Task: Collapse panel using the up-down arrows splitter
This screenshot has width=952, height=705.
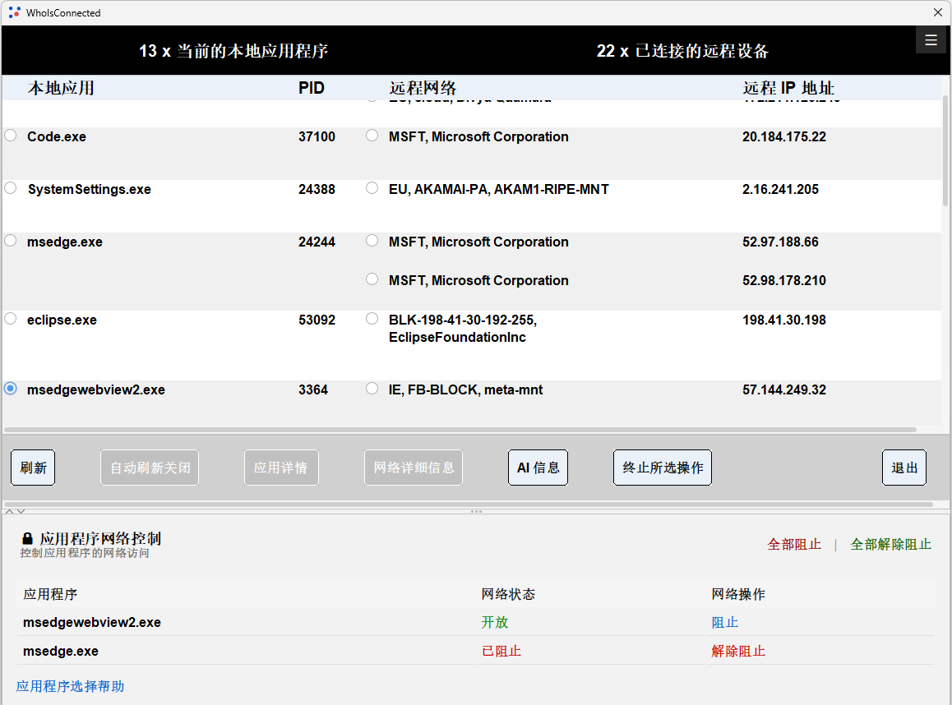Action: click(15, 511)
